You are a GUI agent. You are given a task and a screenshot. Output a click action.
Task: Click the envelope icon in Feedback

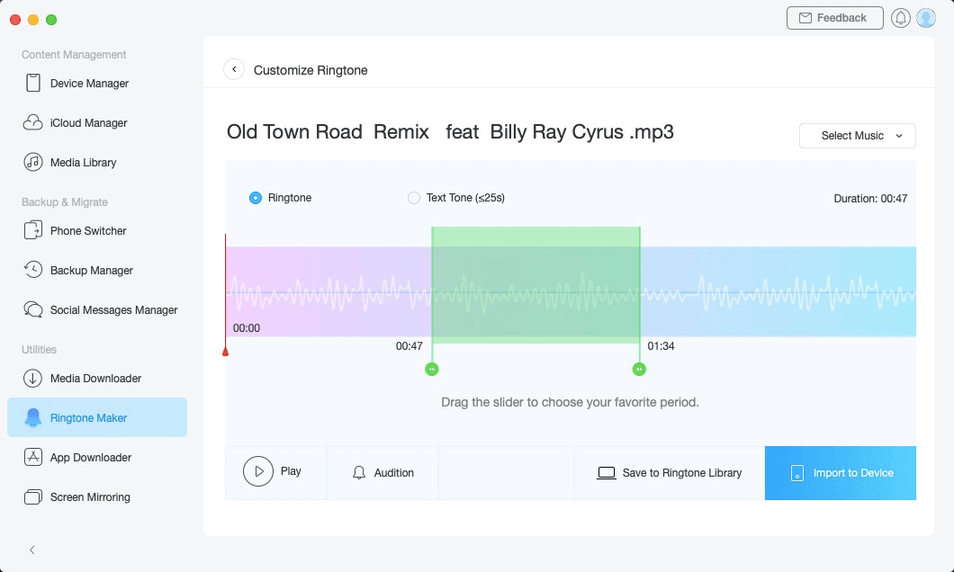coord(805,18)
